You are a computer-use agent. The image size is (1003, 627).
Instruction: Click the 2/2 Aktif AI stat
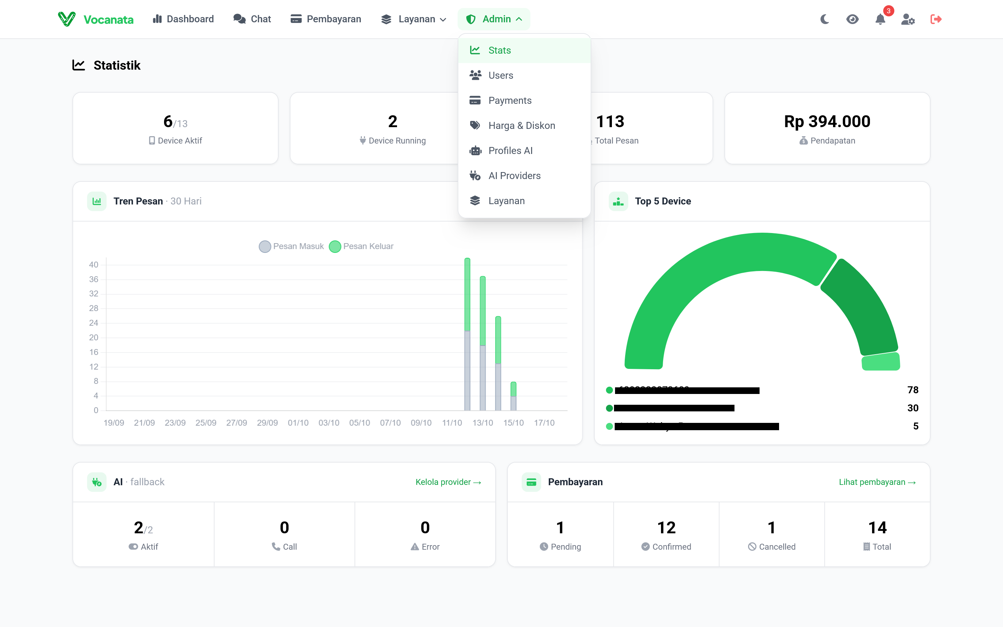[143, 534]
